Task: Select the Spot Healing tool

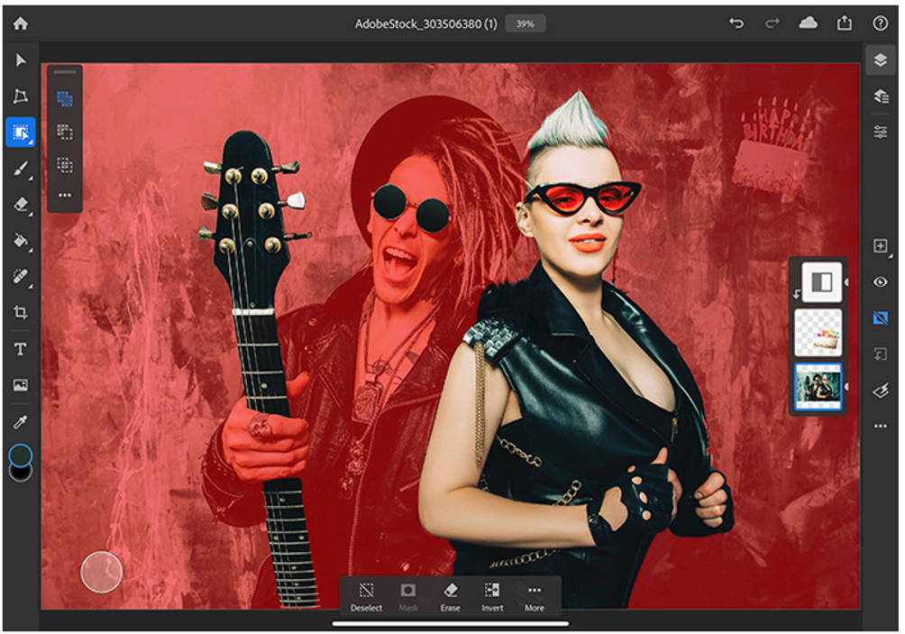Action: [x=21, y=277]
